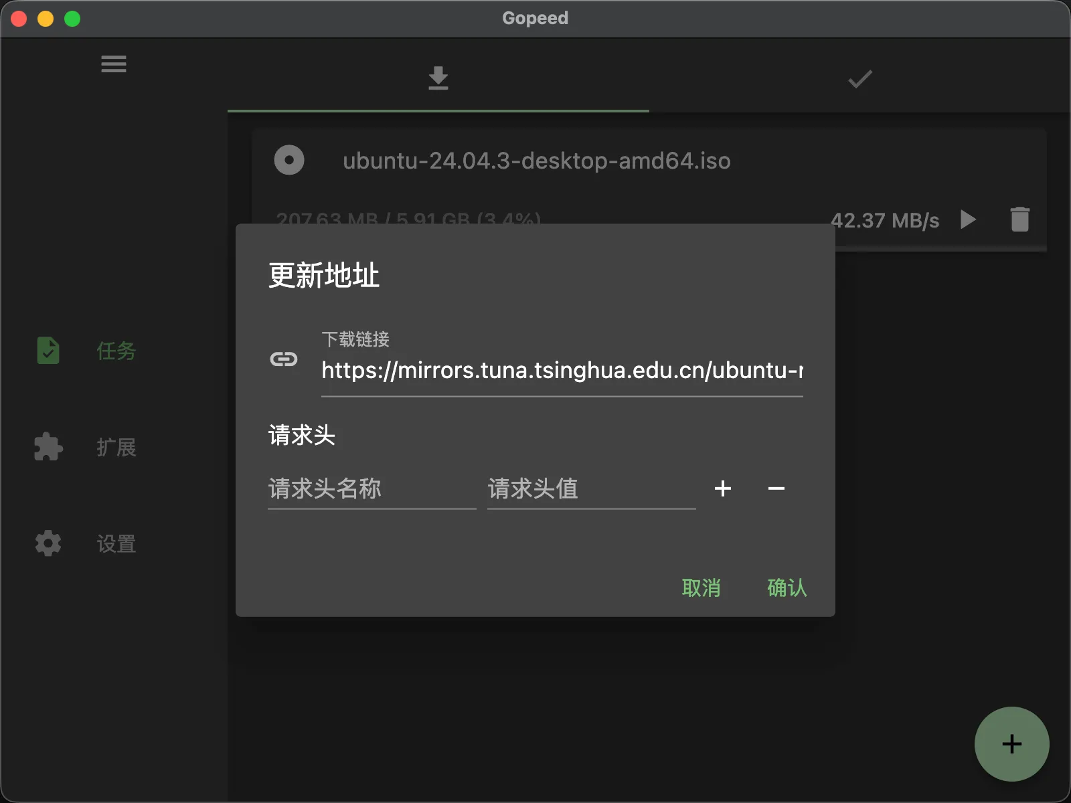Screen dimensions: 1071x803
Task: Open the downloading tasks tab
Action: point(438,78)
